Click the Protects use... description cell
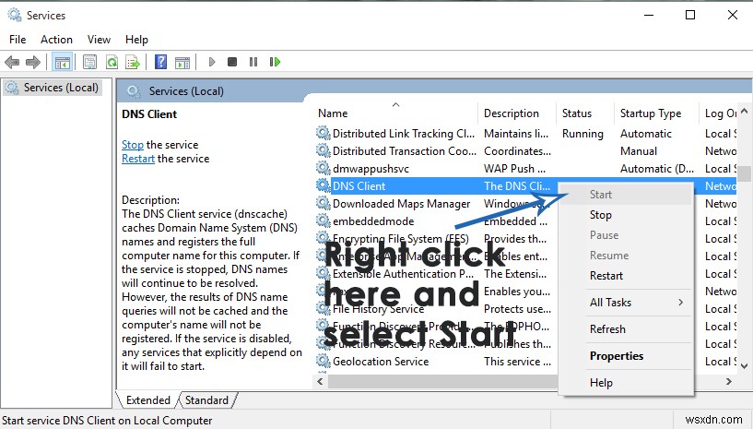The image size is (753, 429). [x=518, y=309]
